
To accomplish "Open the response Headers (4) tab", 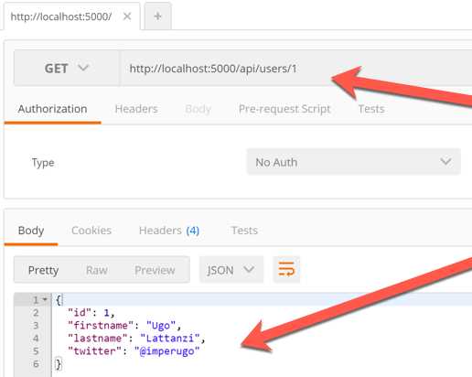I will click(x=169, y=231).
